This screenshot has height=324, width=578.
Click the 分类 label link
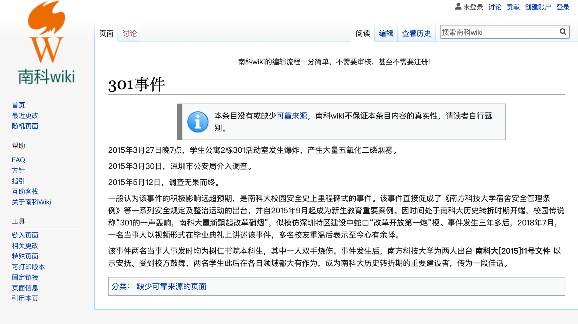tap(119, 286)
